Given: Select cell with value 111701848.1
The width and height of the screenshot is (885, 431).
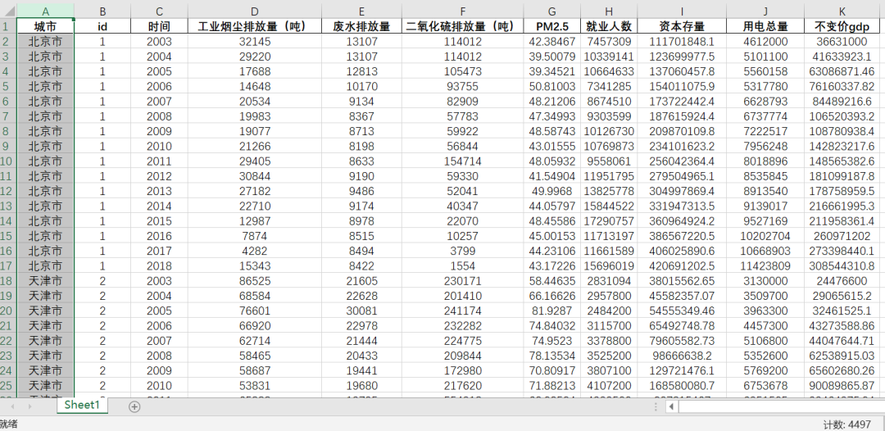Looking at the screenshot, I should (682, 41).
